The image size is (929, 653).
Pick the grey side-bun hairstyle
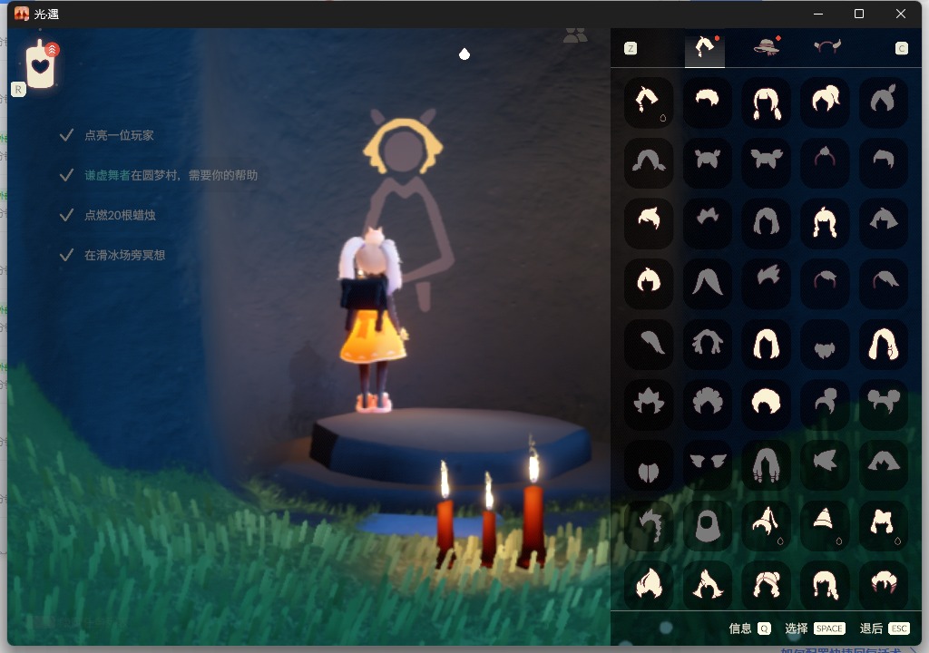pyautogui.click(x=825, y=404)
